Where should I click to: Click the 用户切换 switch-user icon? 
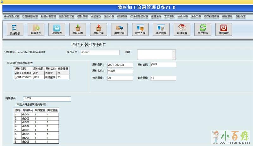[x=203, y=29]
